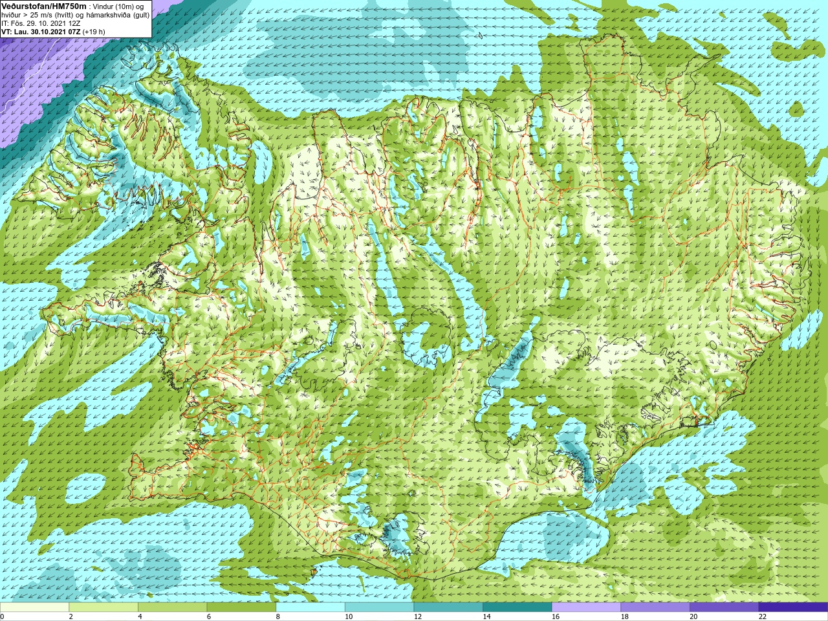
Task: Click the pale cream legend swatch for 0–2 m/s
Action: pyautogui.click(x=34, y=607)
